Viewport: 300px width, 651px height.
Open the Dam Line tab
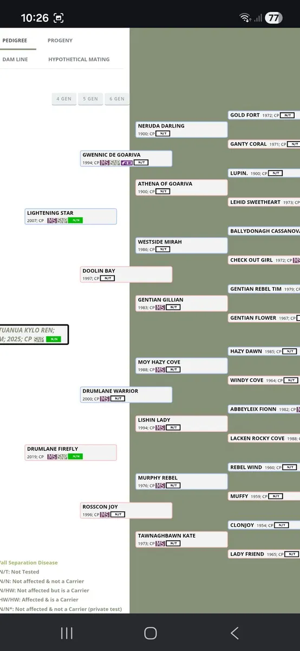[x=15, y=60]
